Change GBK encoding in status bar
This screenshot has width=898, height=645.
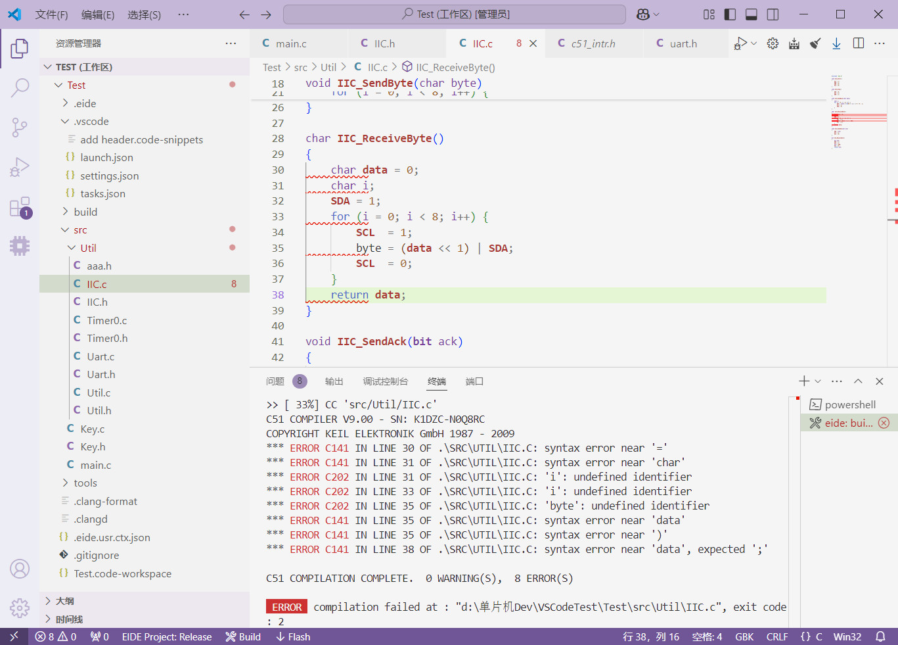744,637
